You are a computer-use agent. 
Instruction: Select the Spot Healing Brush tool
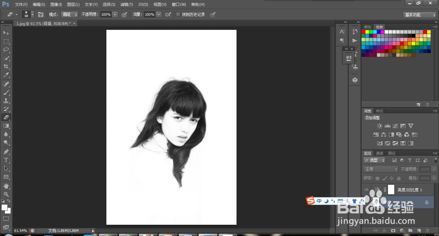pos(6,84)
